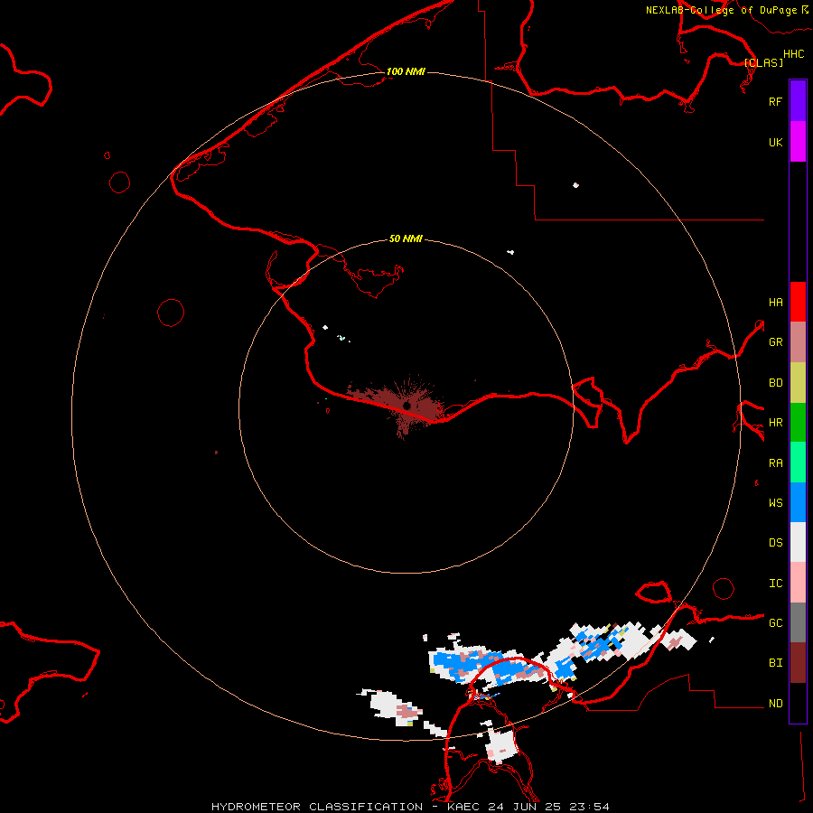The width and height of the screenshot is (813, 813).
Task: Click the GR legend label
Action: [x=775, y=342]
